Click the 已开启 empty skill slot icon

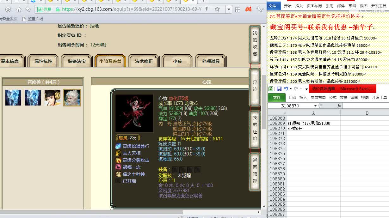tap(118, 181)
